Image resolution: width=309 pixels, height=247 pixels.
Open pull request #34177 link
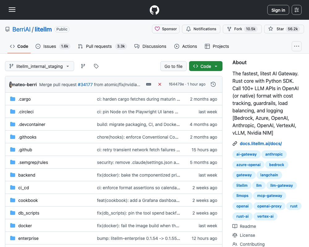(x=85, y=85)
